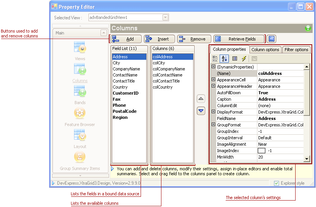The image size is (316, 207).
Task: Click the Caption property value Address
Action: 280,99
